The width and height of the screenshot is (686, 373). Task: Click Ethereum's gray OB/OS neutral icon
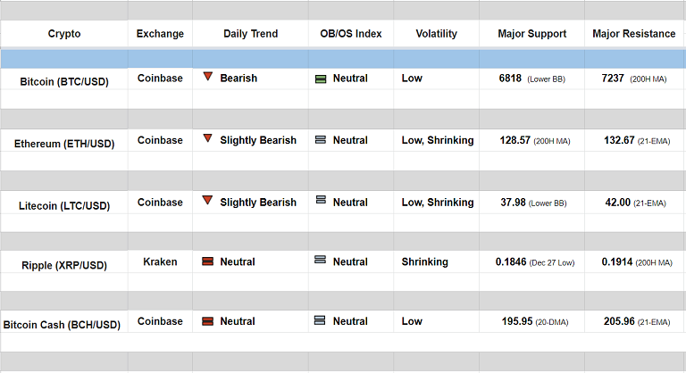coord(321,140)
